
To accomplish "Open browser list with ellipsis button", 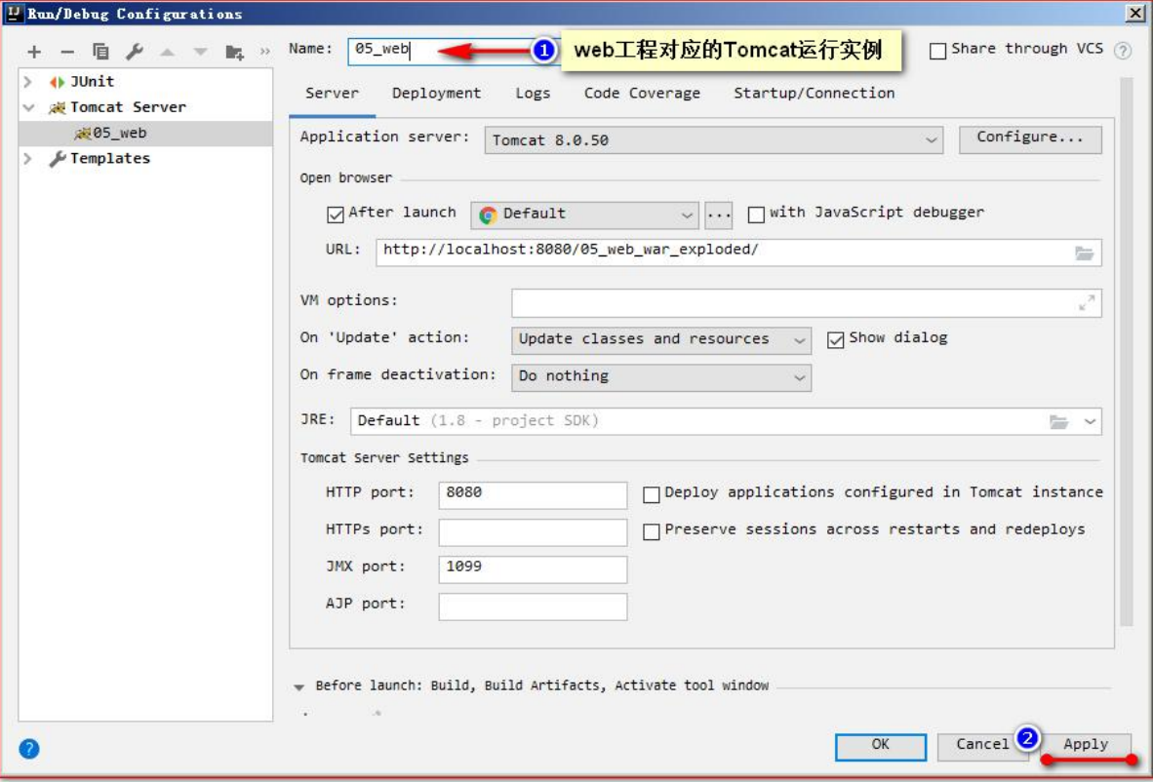I will click(718, 215).
